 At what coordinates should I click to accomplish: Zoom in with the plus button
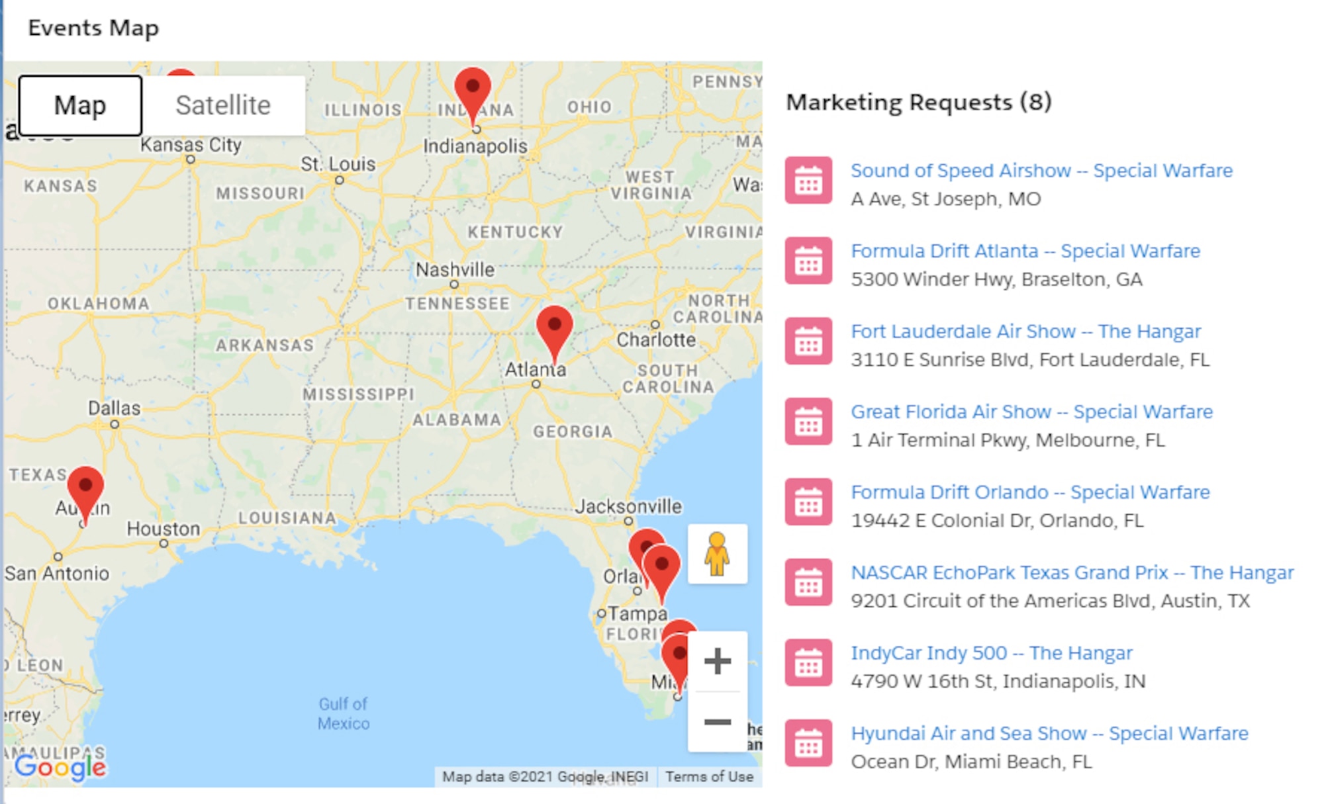pos(717,661)
